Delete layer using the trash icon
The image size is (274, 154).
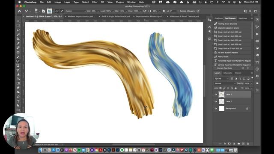coord(248,144)
